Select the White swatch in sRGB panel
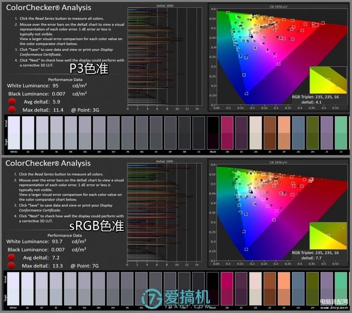 [x=13, y=289]
